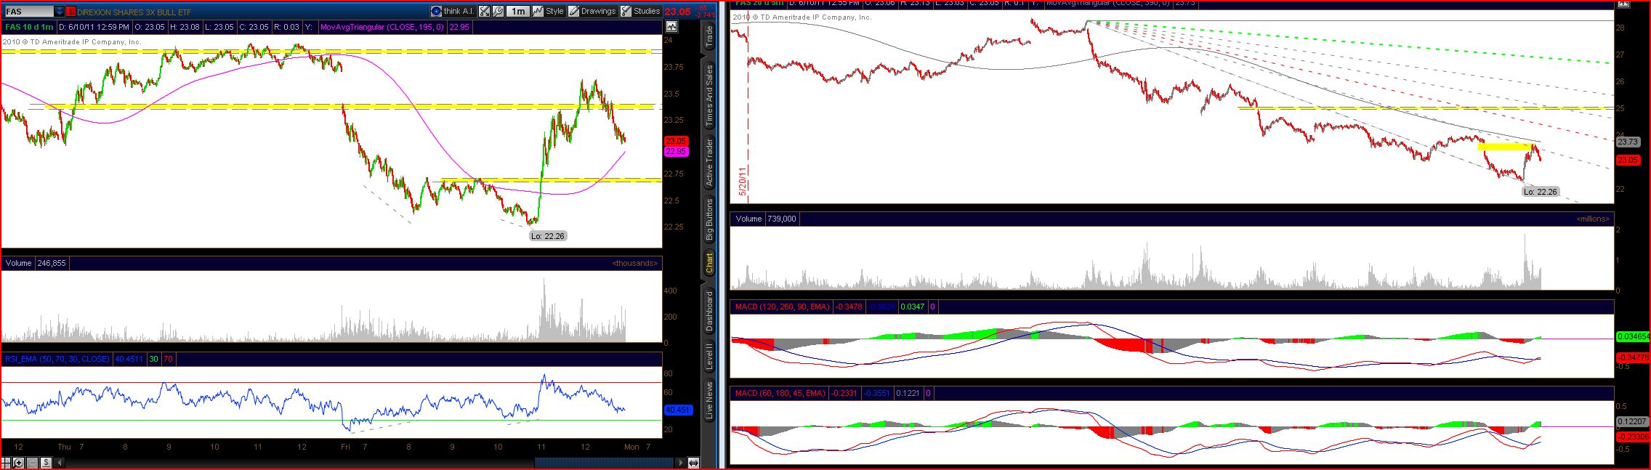Click the 5/20/11 date marker on right chart
Screen dimensions: 1651x470
point(743,182)
